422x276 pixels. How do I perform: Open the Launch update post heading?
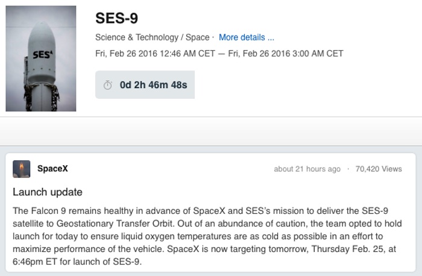48,192
